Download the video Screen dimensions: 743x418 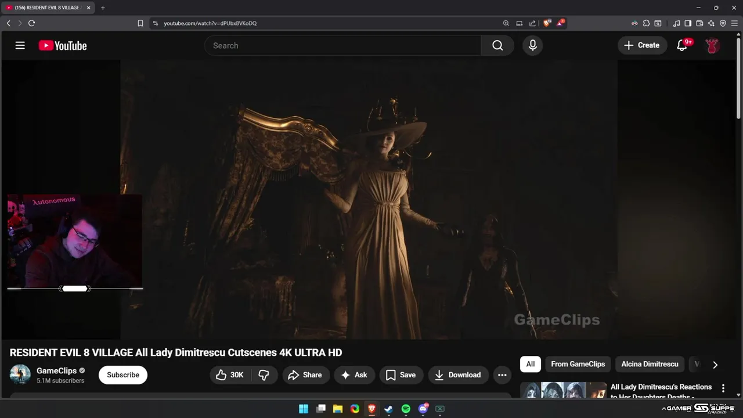click(458, 375)
